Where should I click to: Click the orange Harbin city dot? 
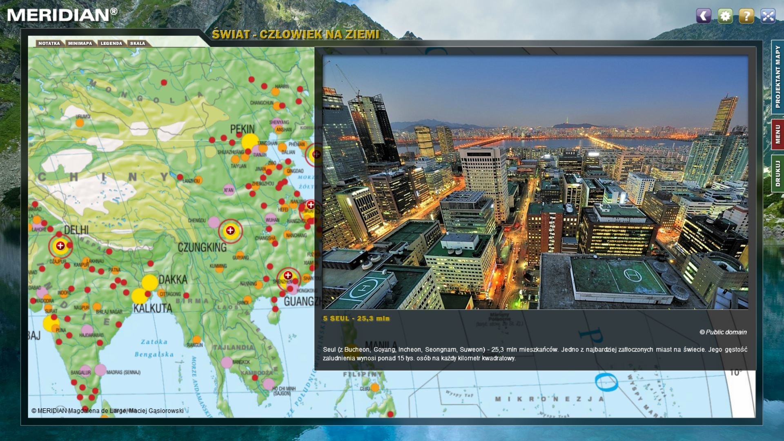[275, 91]
